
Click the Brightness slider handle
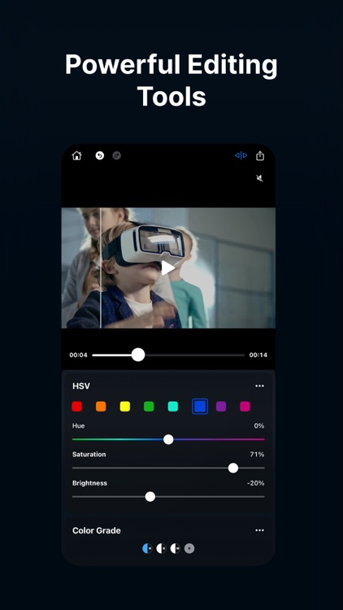(150, 497)
